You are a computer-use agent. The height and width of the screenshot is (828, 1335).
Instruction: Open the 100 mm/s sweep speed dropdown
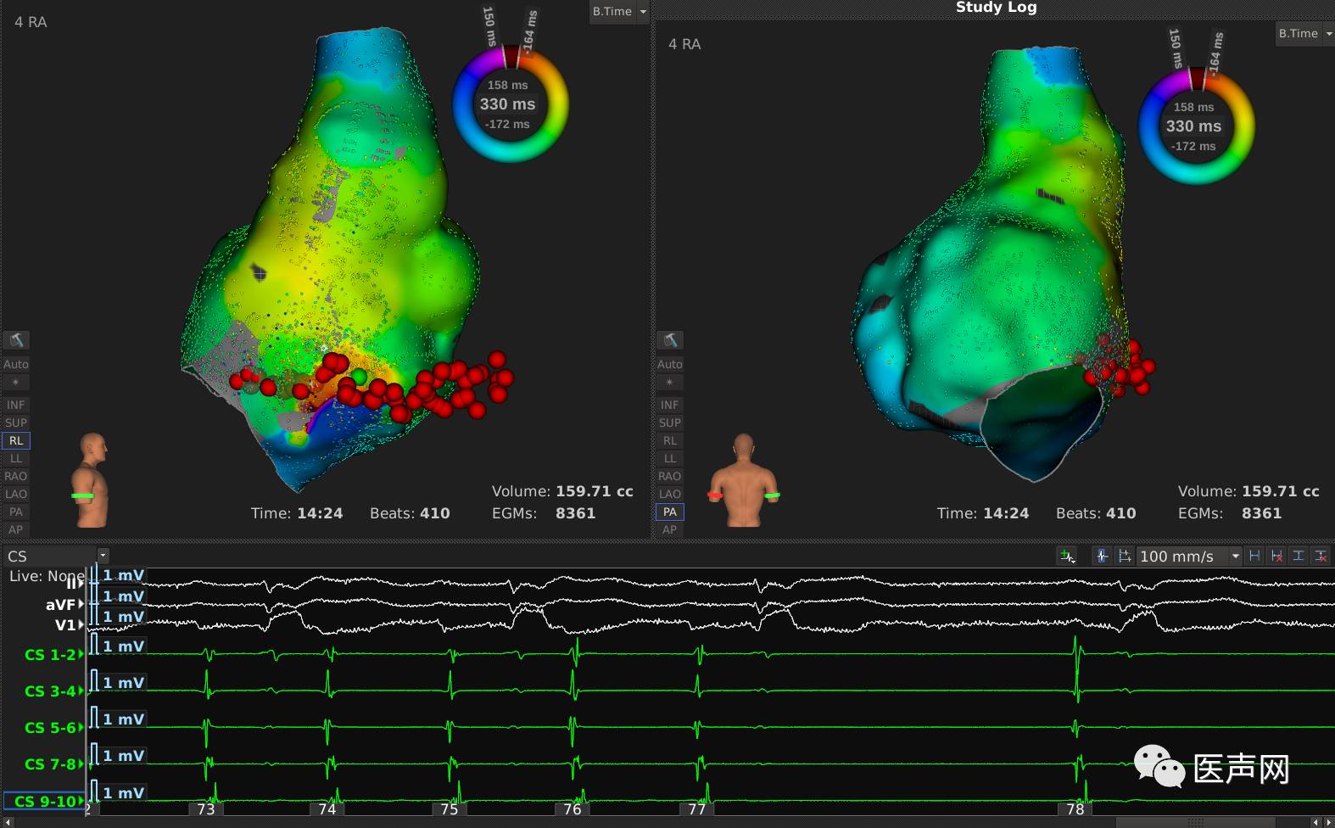(x=1235, y=556)
